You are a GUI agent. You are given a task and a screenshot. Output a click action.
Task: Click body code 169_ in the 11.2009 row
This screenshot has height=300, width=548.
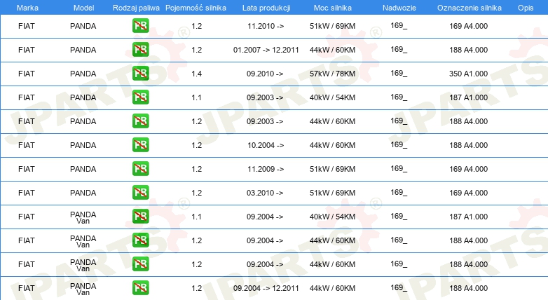pos(399,168)
